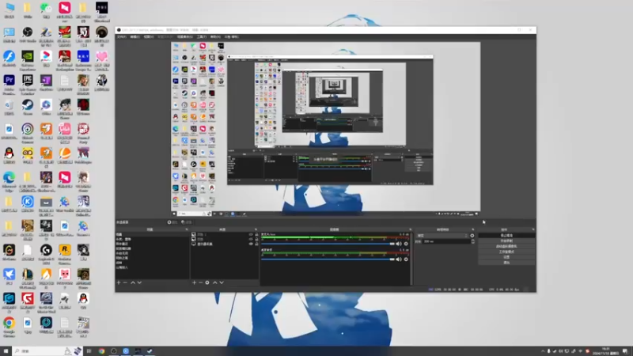The height and width of the screenshot is (356, 633).
Task: Open Adobe Premiere Pro desktop shortcut
Action: [9, 83]
